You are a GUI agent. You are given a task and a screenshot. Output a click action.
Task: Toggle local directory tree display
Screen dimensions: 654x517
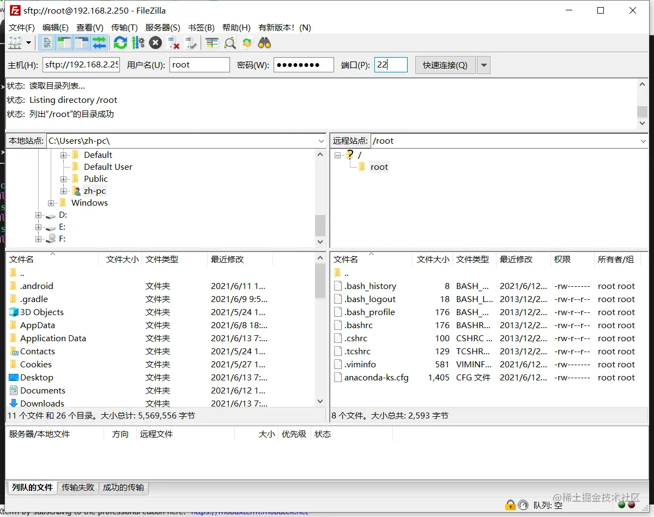(64, 42)
